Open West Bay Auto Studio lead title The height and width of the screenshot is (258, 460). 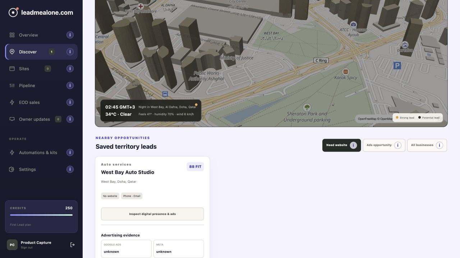pos(128,172)
